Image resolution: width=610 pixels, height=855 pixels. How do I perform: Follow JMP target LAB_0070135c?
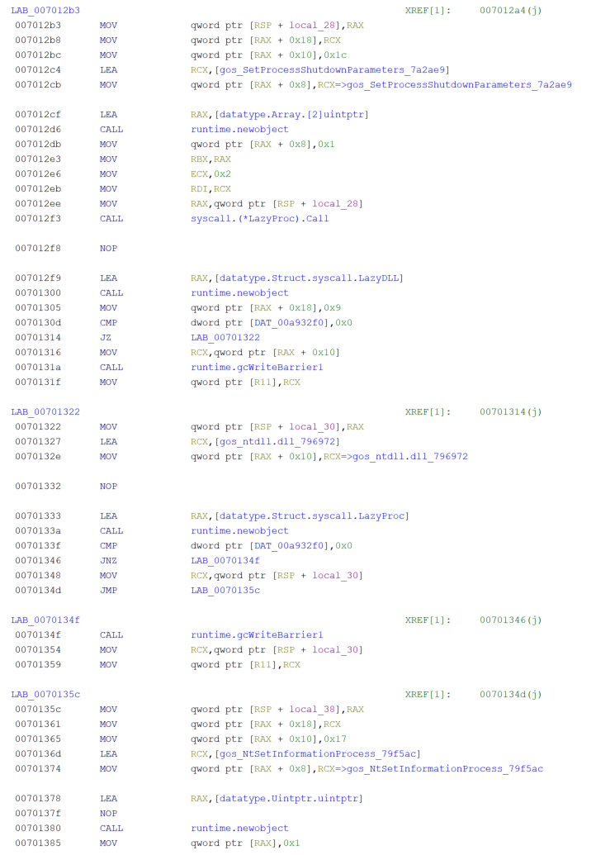[x=225, y=591]
